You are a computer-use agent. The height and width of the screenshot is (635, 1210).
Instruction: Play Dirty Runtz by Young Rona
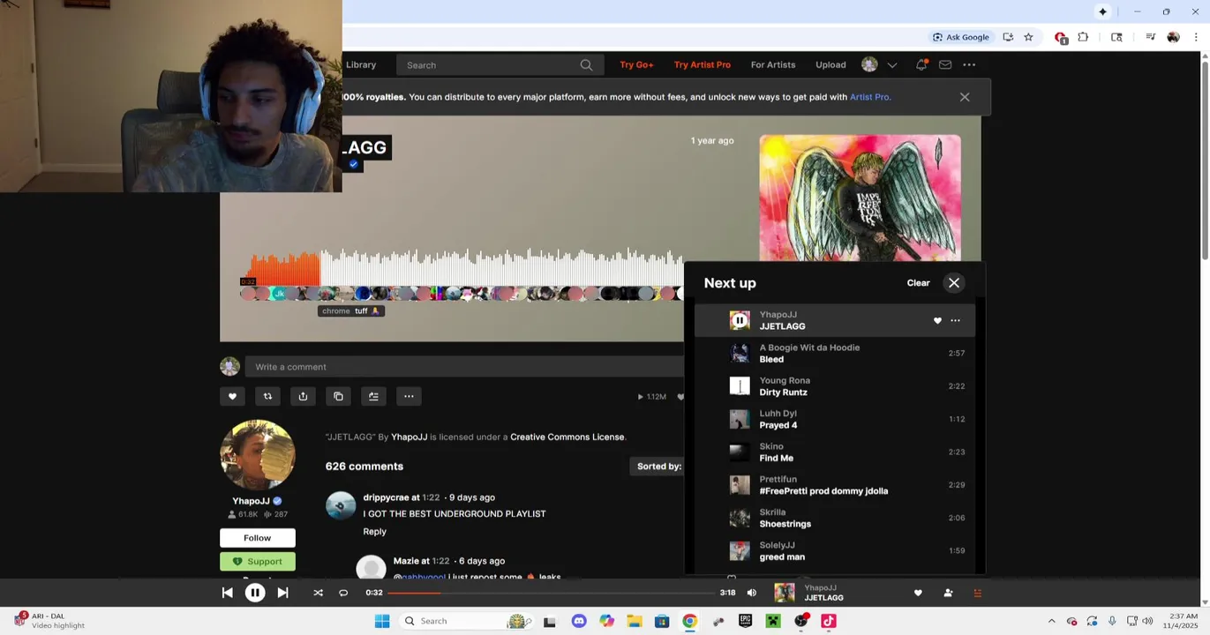point(835,386)
